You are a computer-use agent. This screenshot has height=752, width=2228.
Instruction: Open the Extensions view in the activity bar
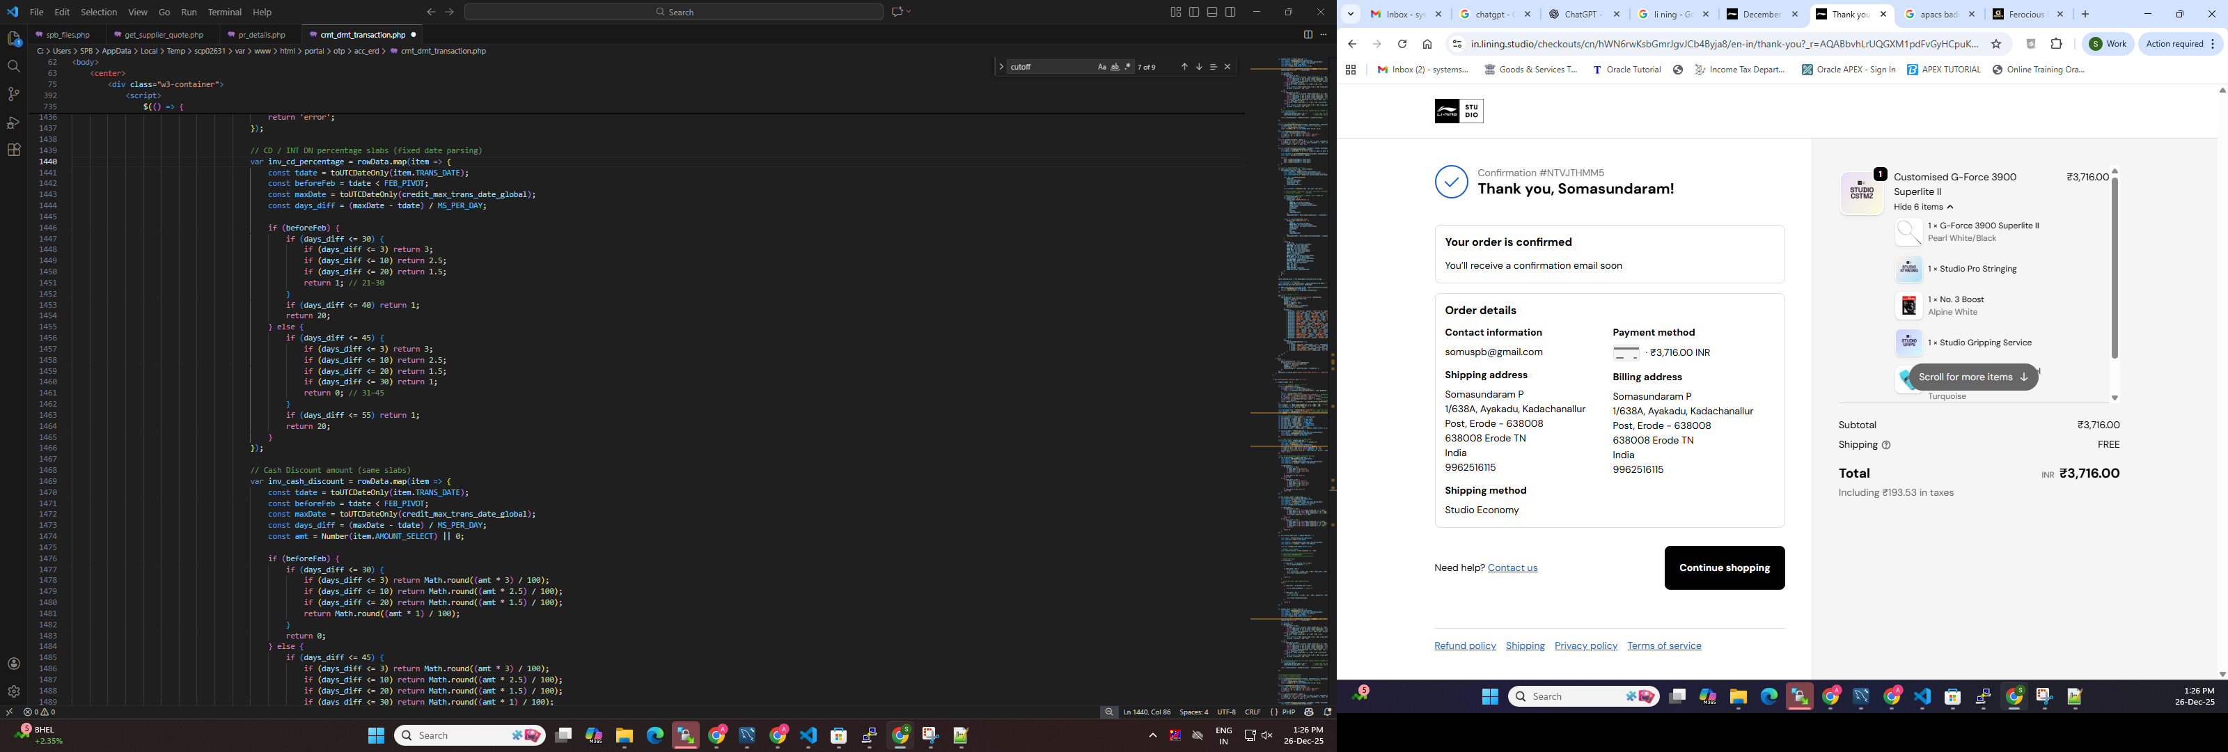(14, 150)
